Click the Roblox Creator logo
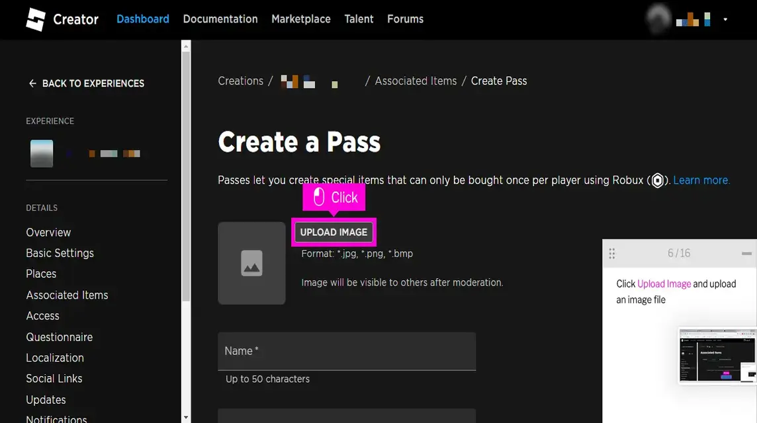Viewport: 757px width, 423px height. pyautogui.click(x=37, y=19)
